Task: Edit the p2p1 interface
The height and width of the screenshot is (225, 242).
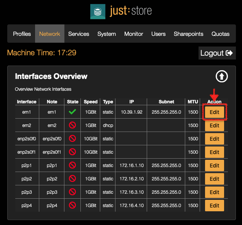Action: [x=215, y=166]
